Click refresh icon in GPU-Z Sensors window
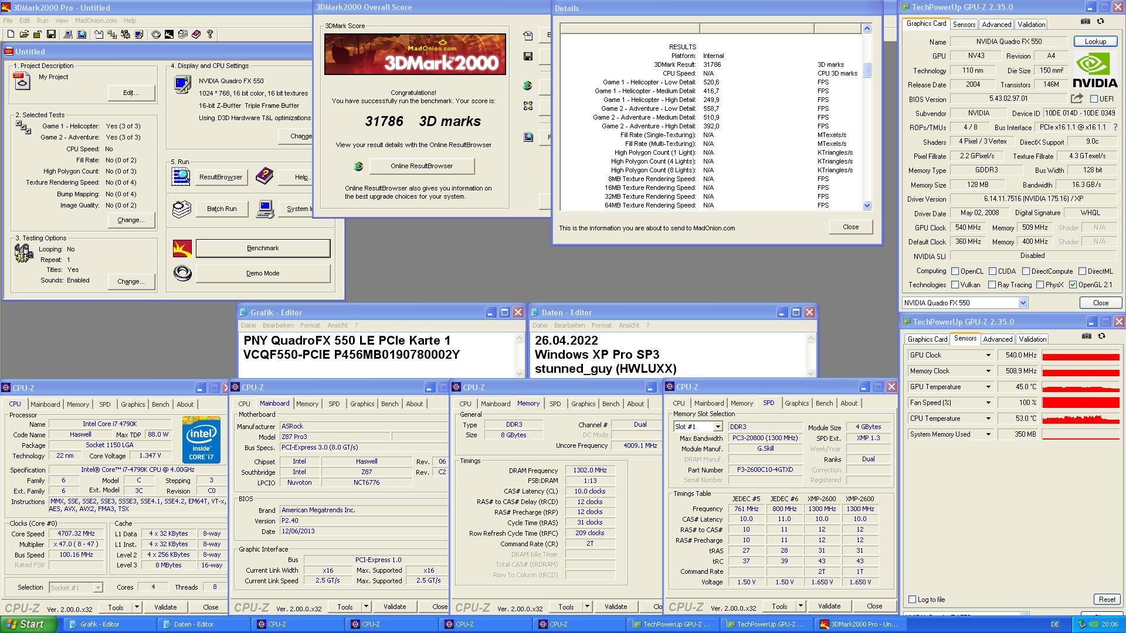The image size is (1126, 633). [1101, 336]
